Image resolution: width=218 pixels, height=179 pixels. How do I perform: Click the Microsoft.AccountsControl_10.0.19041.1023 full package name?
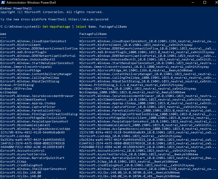tap(138, 151)
